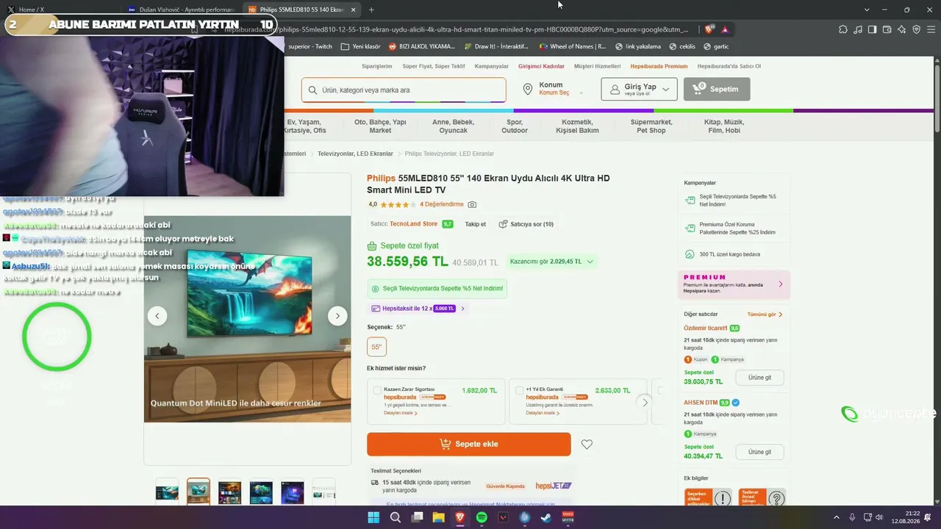This screenshot has height=529, width=941.
Task: Add product to favorites with heart icon
Action: click(x=587, y=445)
